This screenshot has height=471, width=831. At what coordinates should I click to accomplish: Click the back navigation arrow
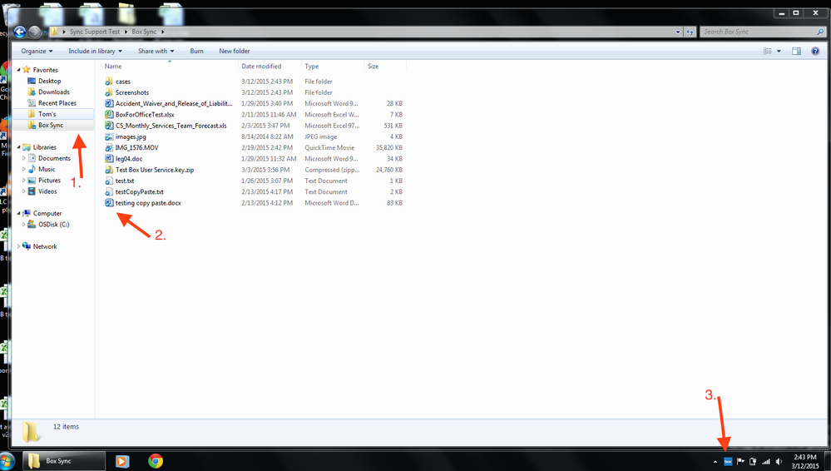(20, 32)
